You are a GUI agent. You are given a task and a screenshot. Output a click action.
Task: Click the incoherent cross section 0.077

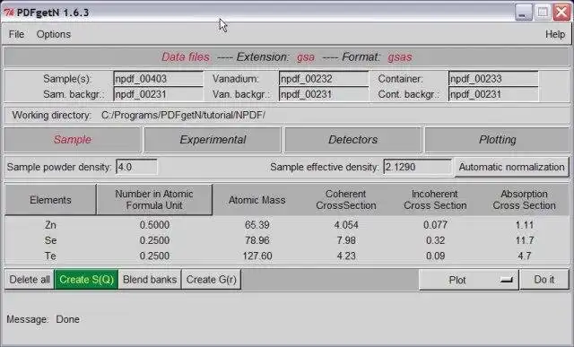[435, 225]
